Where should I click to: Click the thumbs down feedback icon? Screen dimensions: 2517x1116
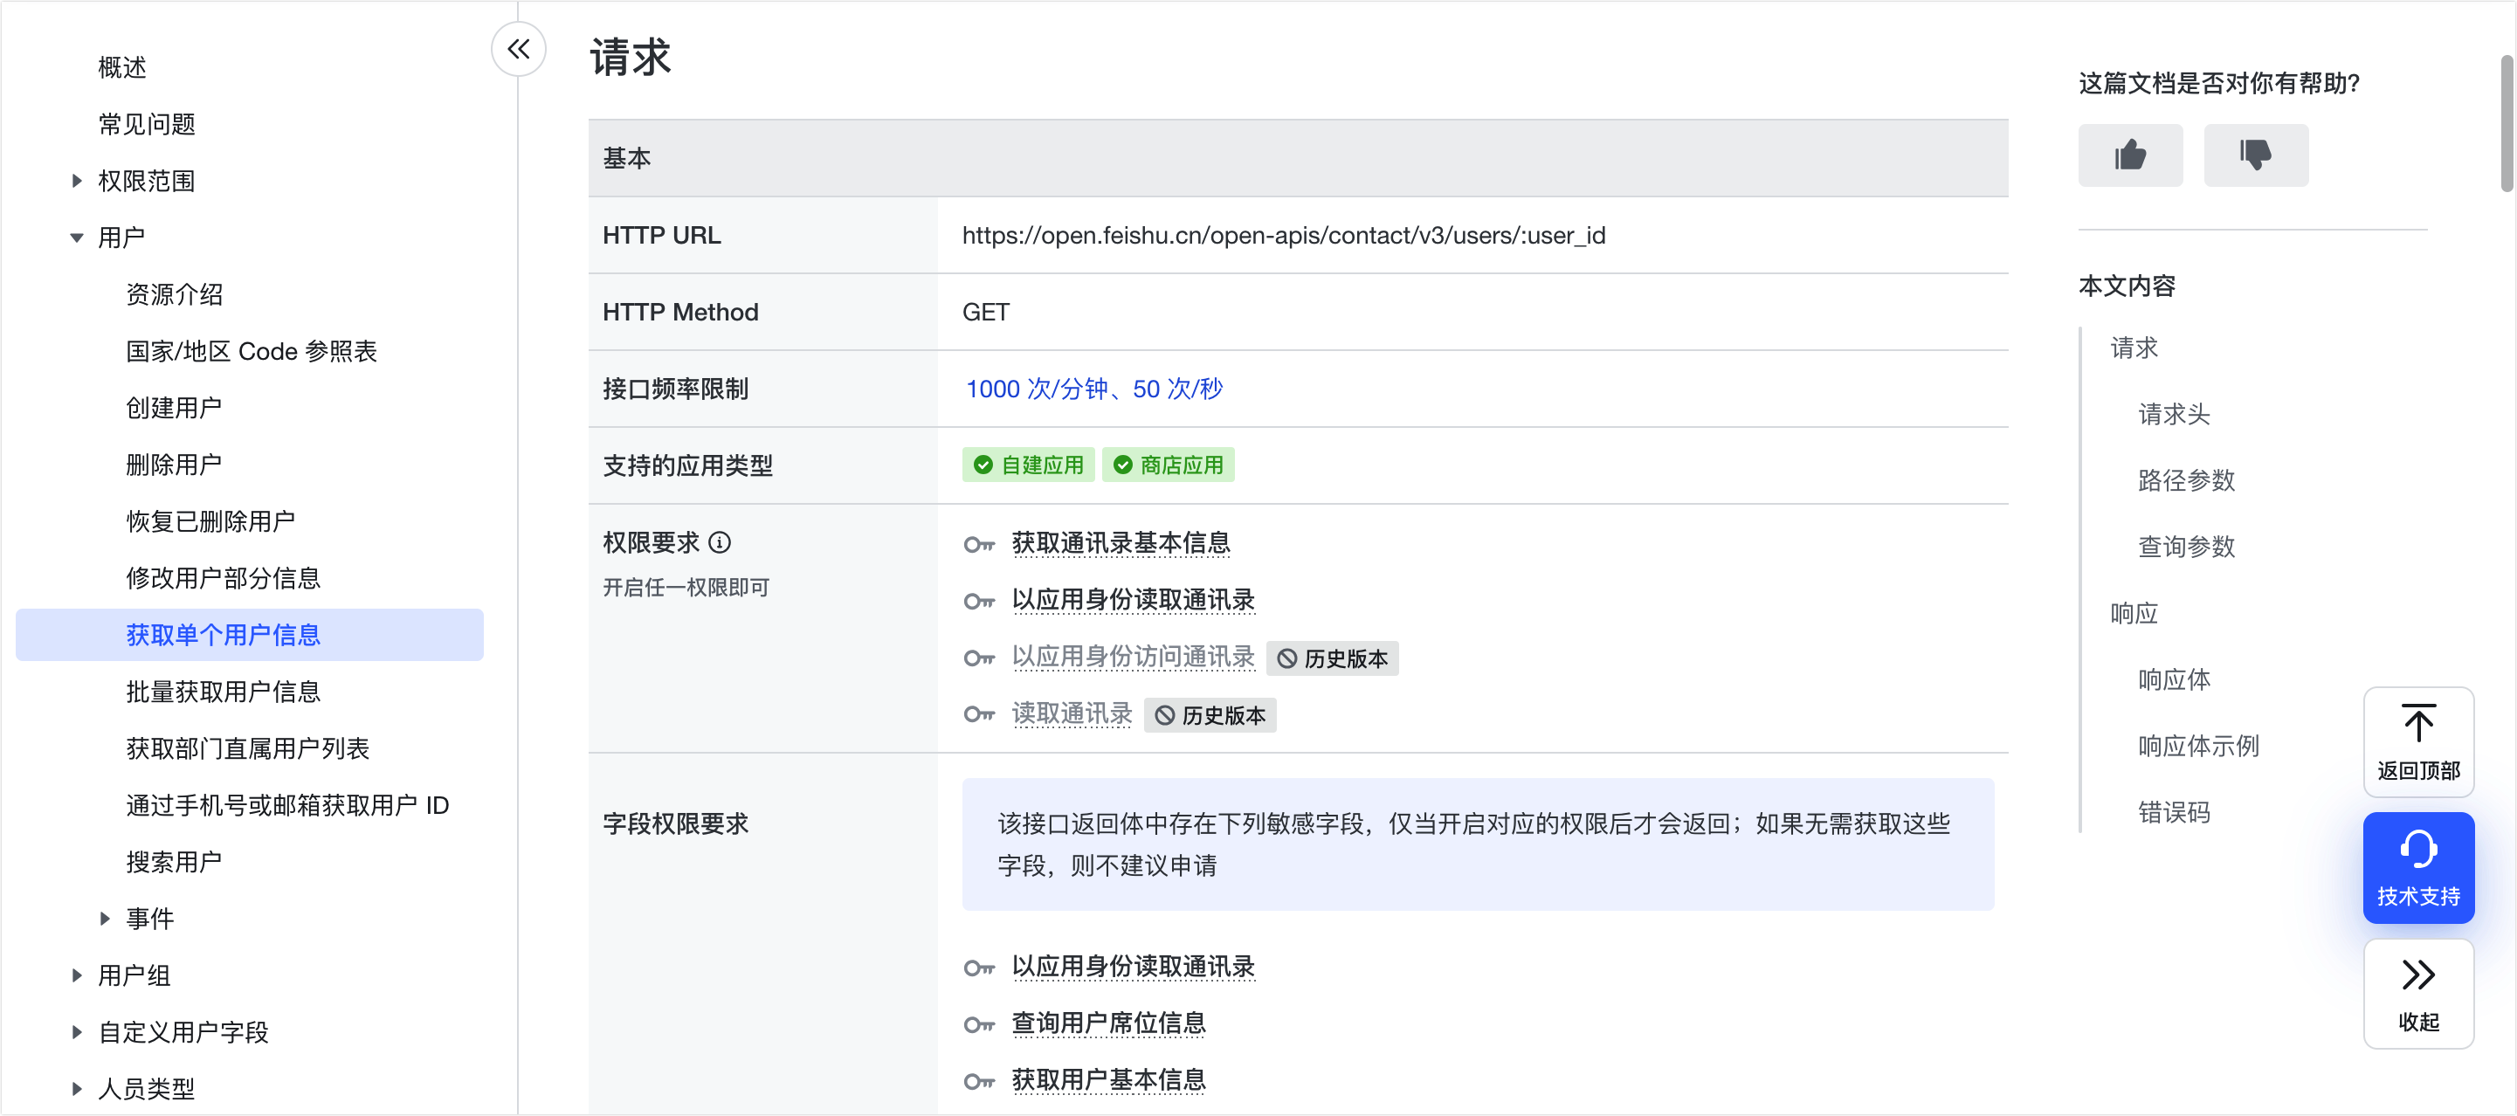click(x=2254, y=155)
